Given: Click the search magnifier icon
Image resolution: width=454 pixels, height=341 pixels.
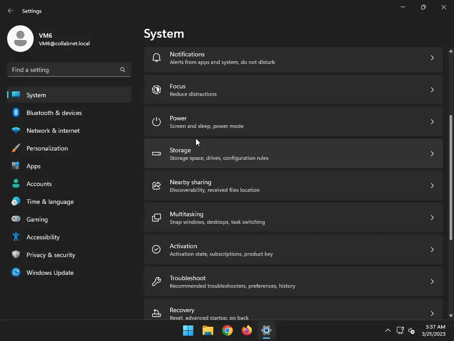Looking at the screenshot, I should coord(123,70).
